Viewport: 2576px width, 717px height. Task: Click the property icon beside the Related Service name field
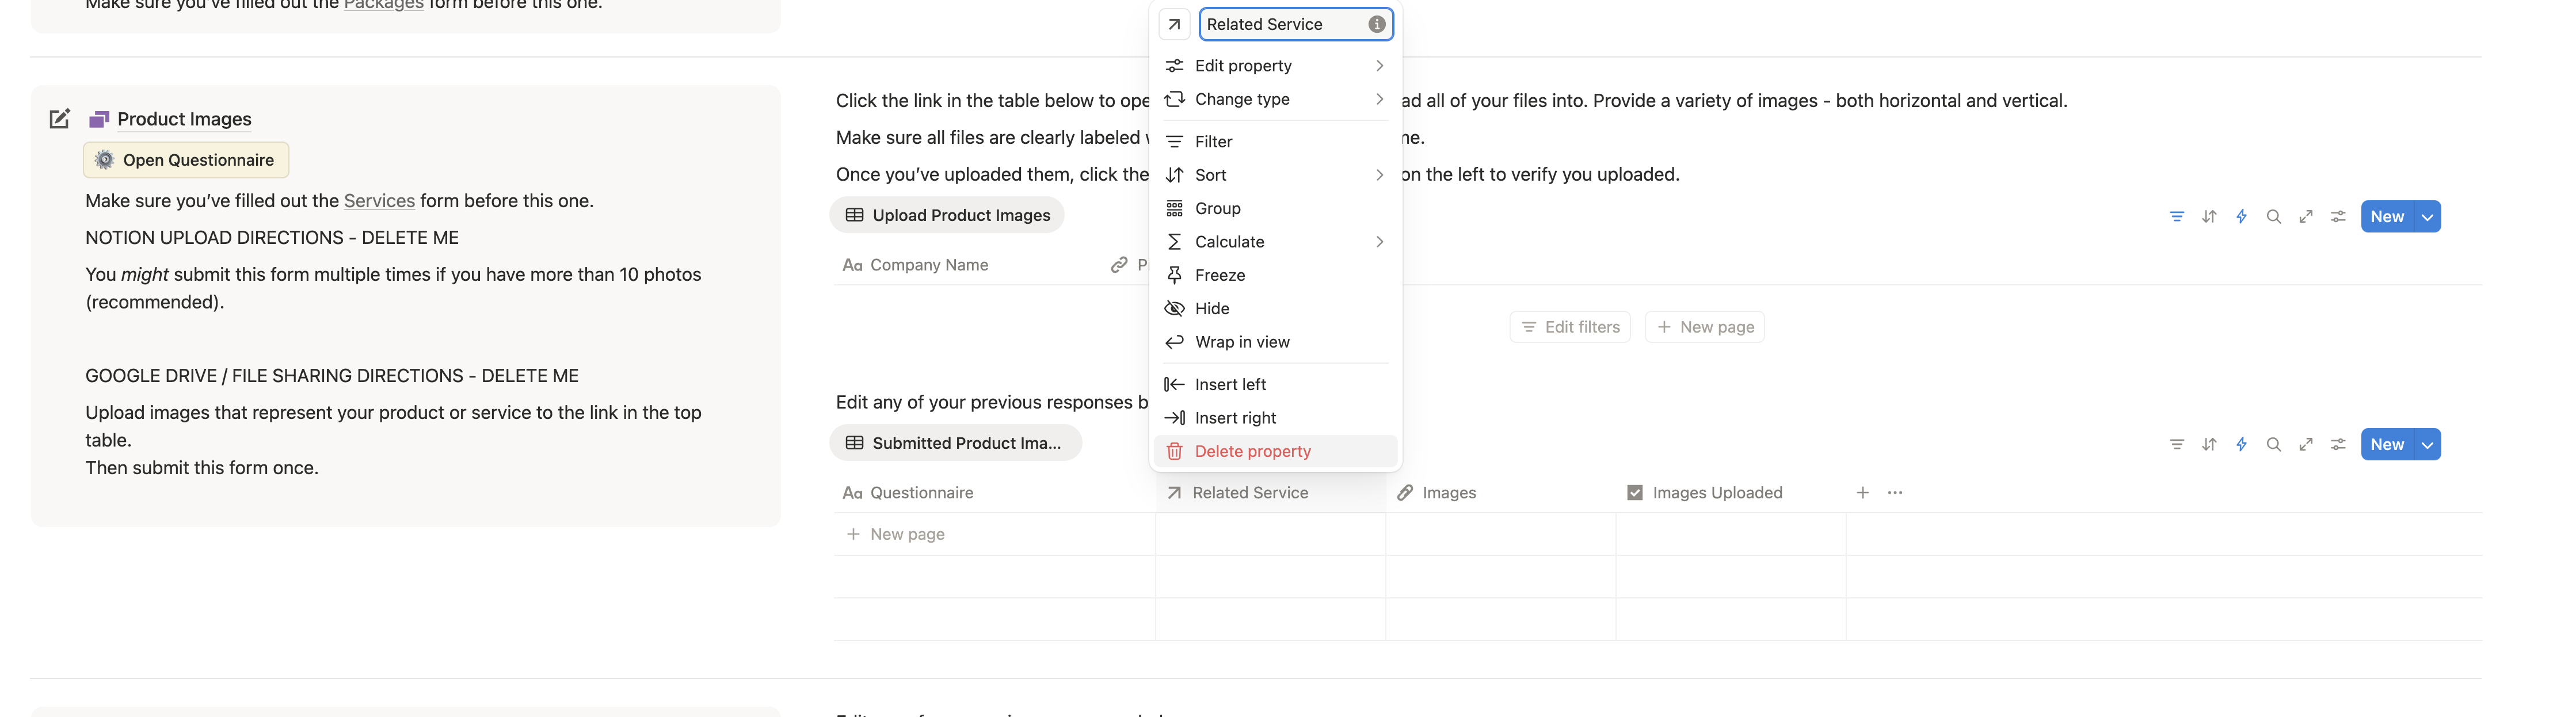tap(1174, 24)
